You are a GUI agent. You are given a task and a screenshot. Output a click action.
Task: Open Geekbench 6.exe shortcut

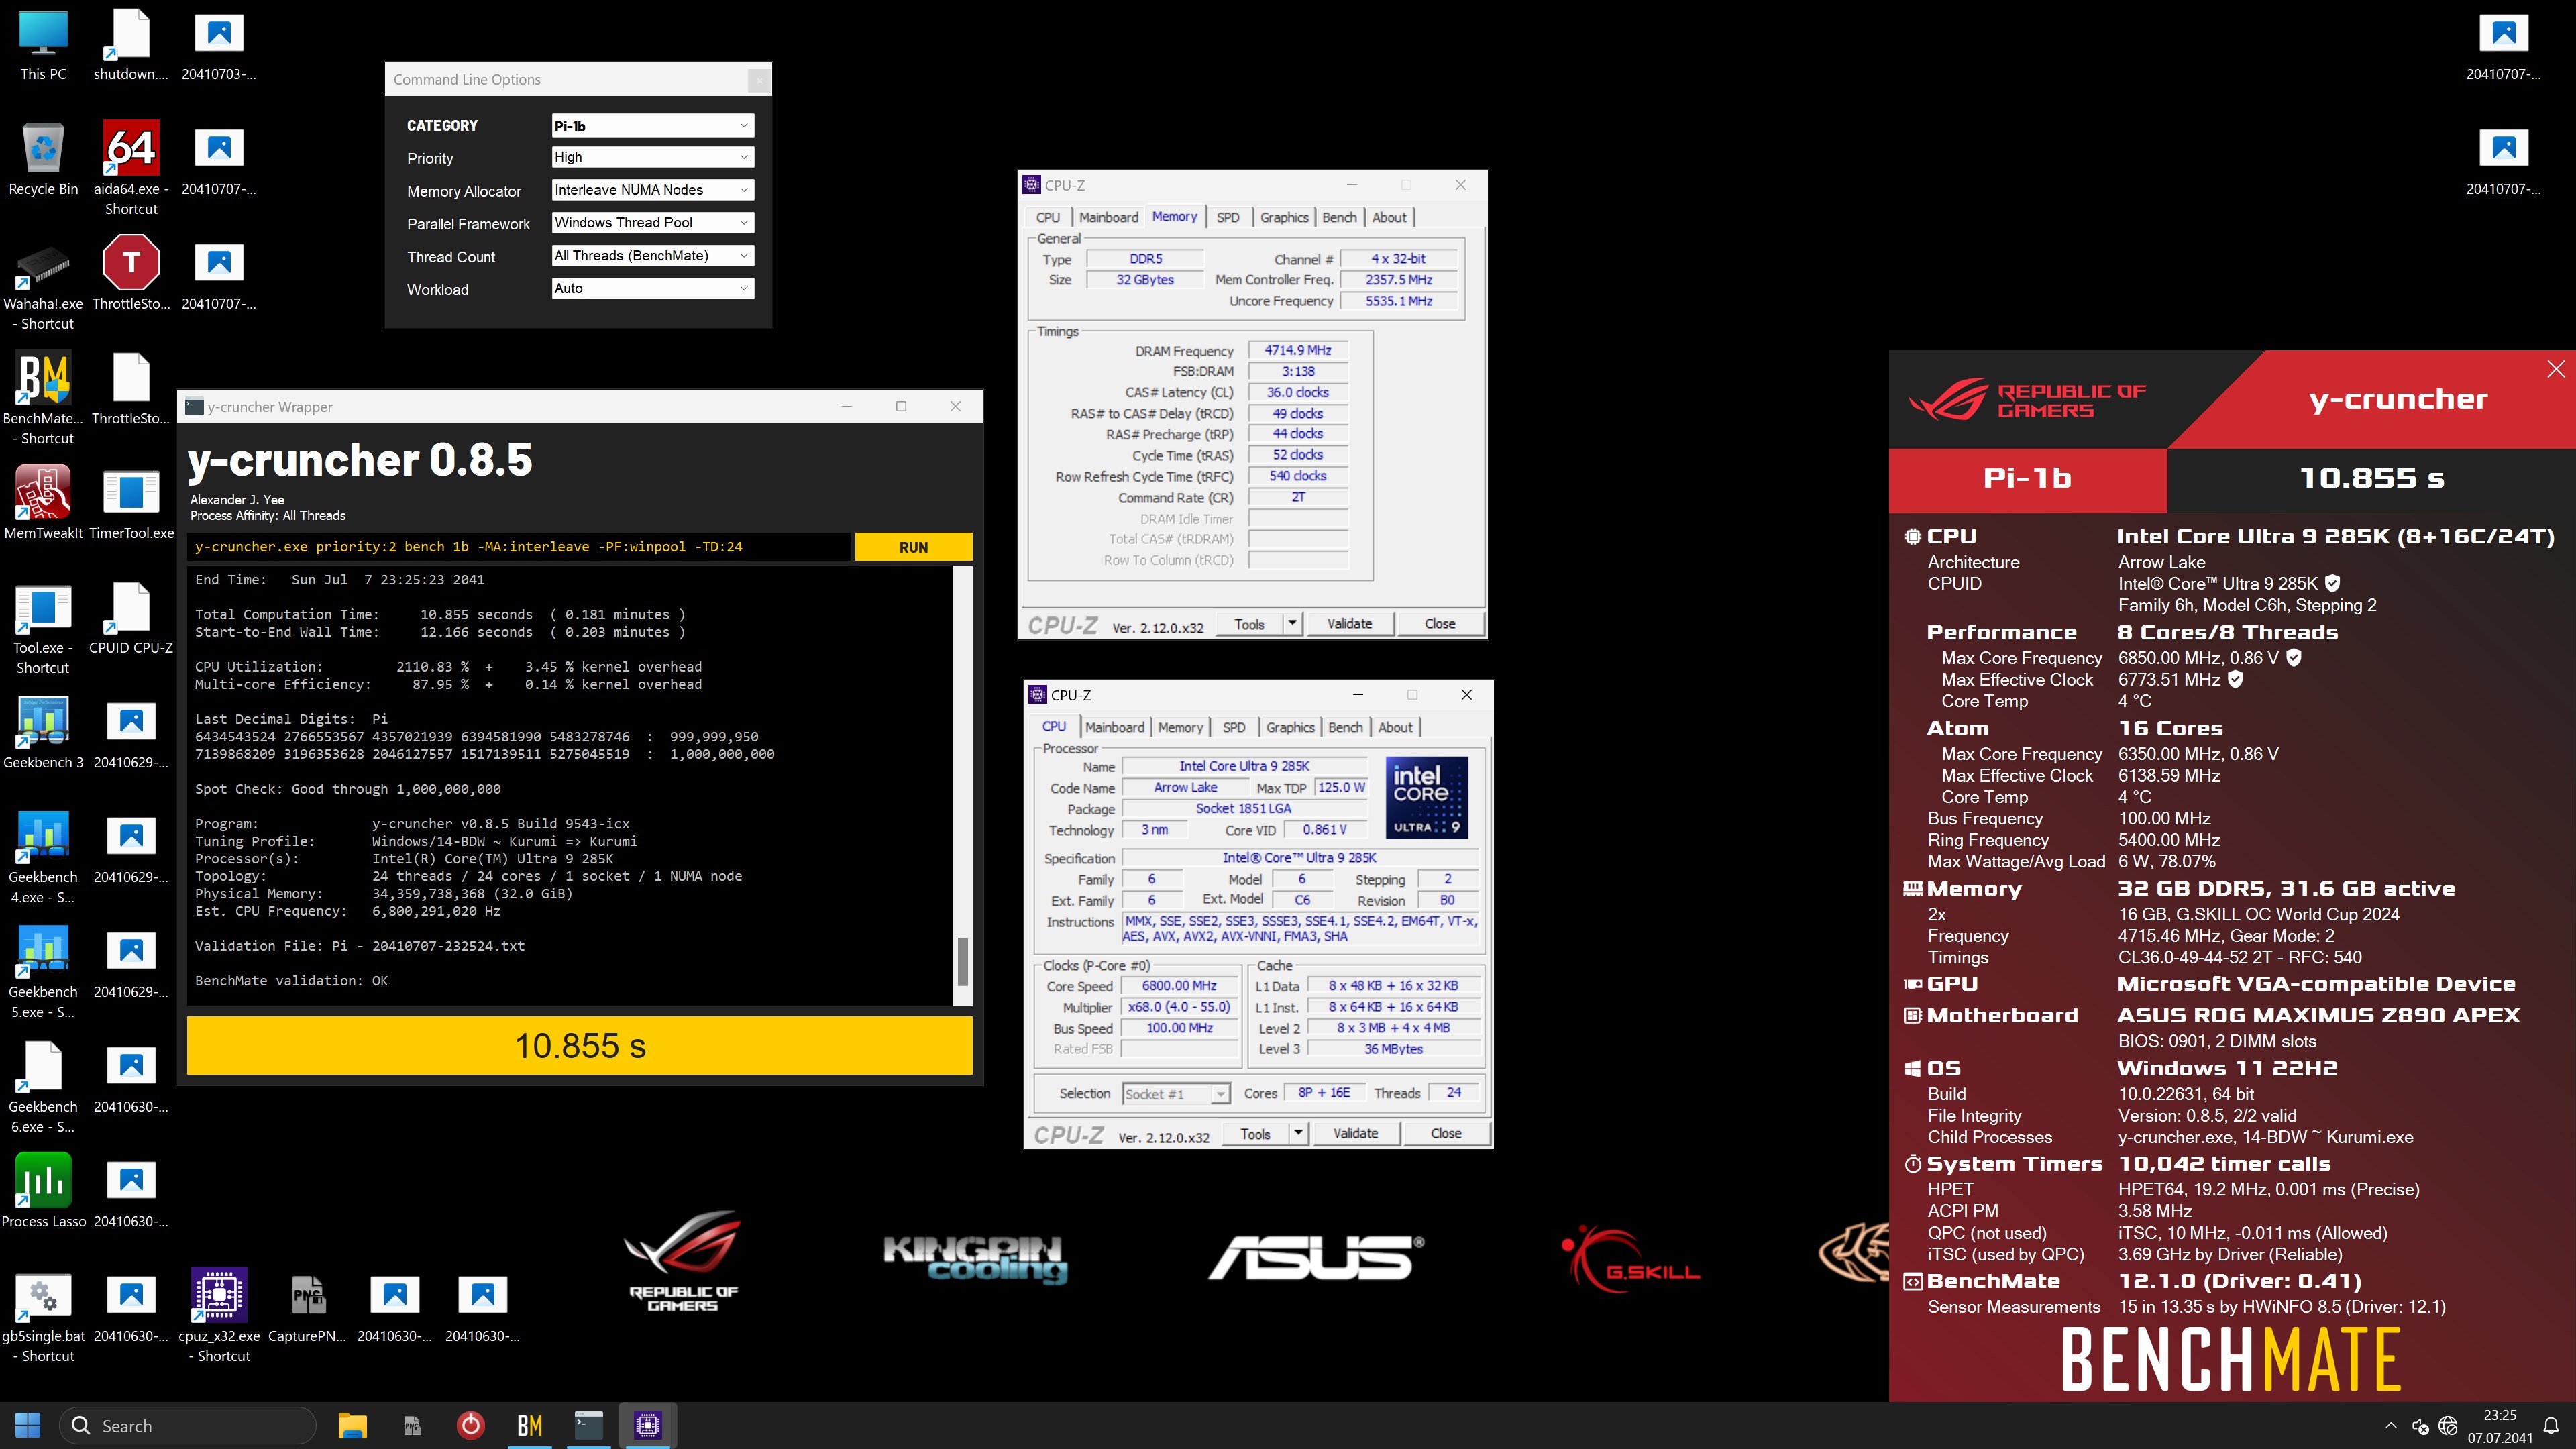[x=43, y=1087]
